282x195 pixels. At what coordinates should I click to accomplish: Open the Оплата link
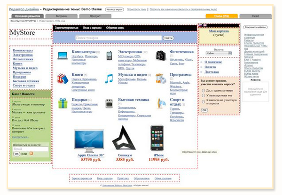pos(210,67)
